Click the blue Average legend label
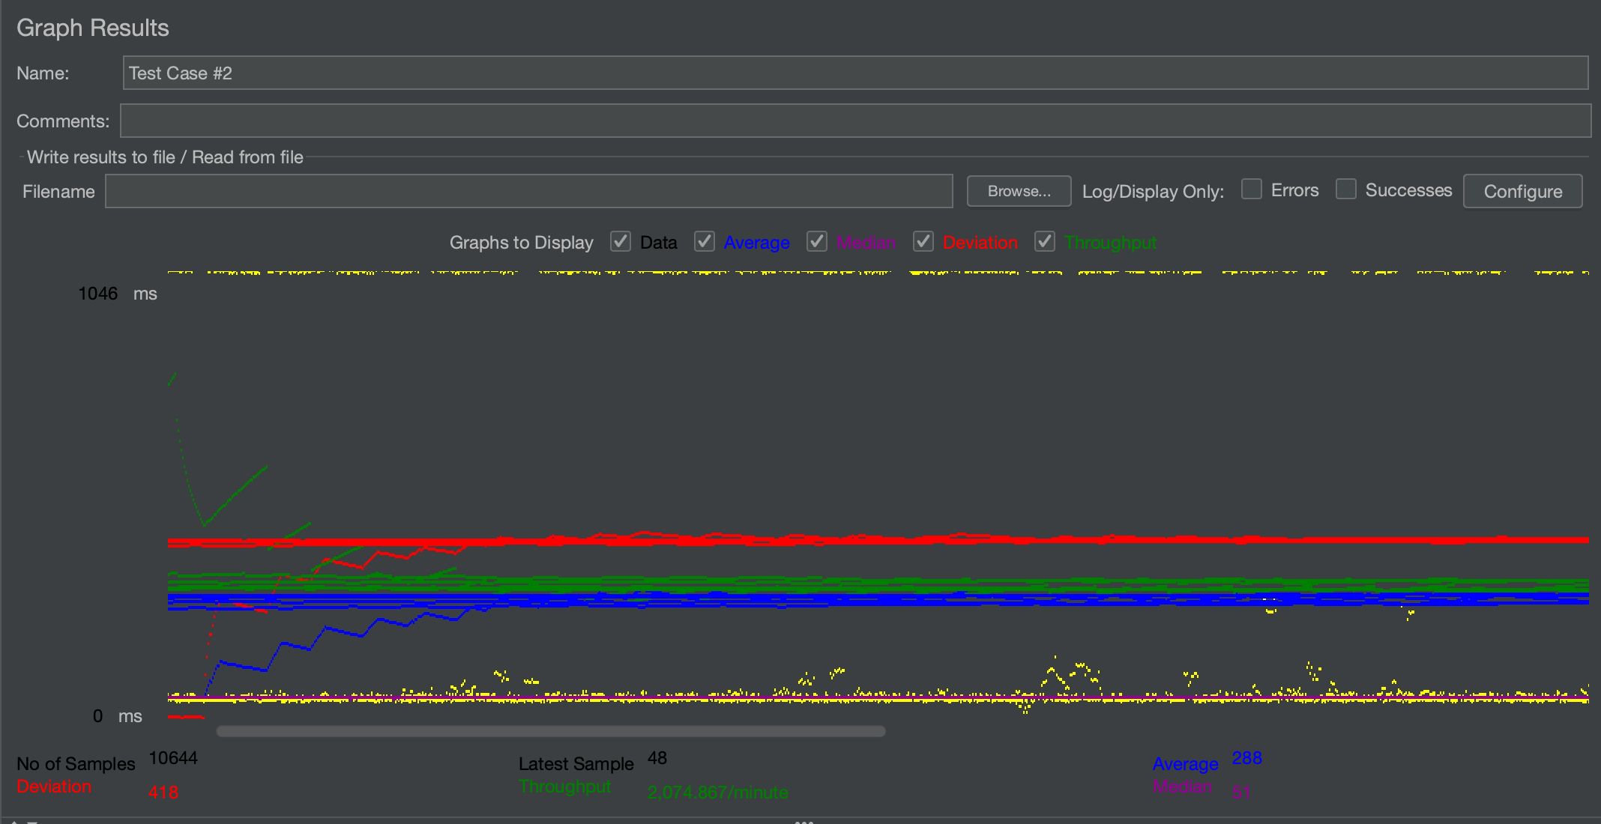 point(757,243)
